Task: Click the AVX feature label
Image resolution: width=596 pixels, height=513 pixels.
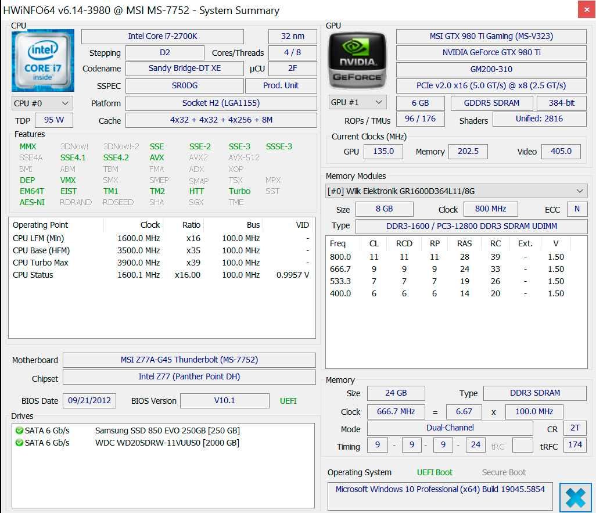Action: [x=157, y=157]
